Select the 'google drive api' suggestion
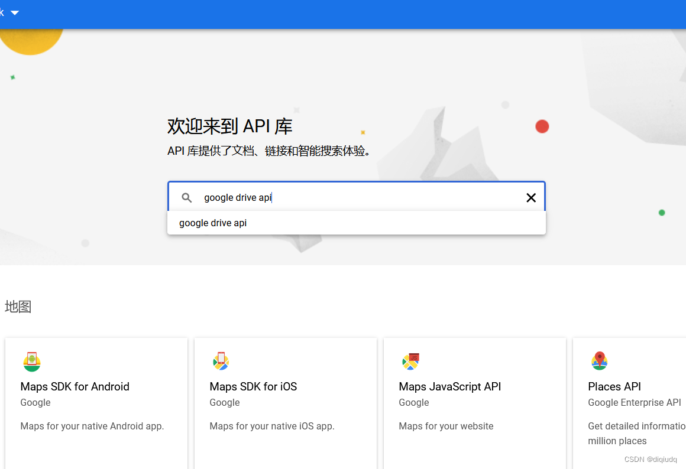 [x=357, y=223]
